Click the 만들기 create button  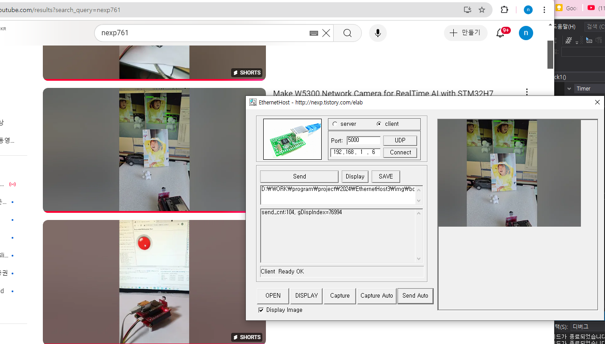(x=465, y=33)
